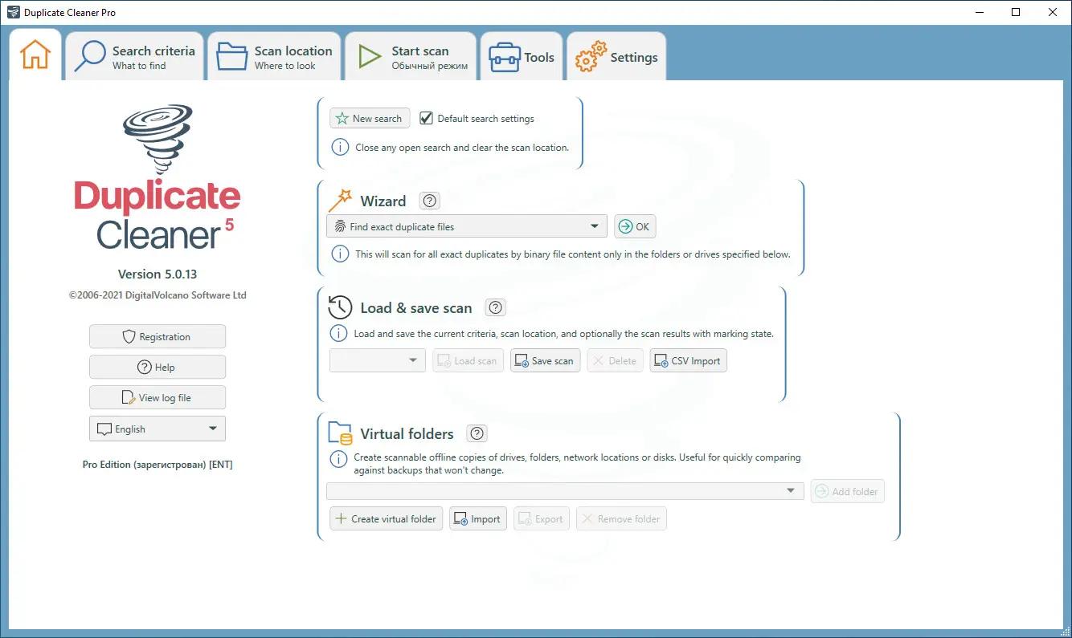The height and width of the screenshot is (638, 1072).
Task: Click View log file button
Action: pyautogui.click(x=158, y=397)
